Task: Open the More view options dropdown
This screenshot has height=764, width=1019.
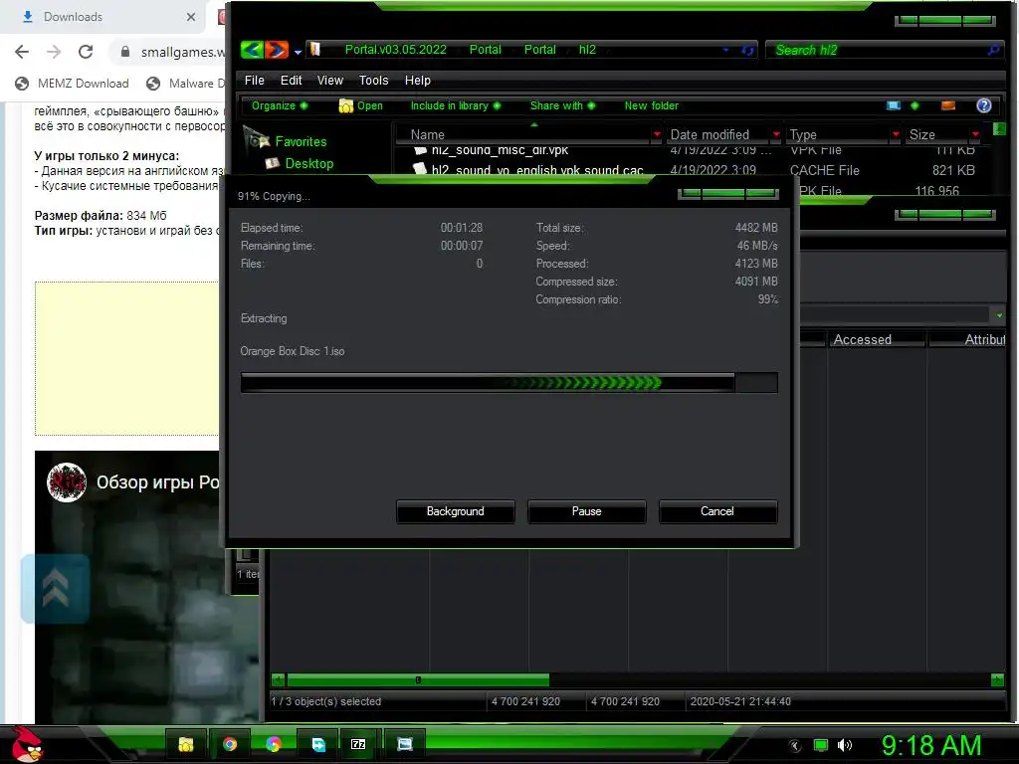Action: tap(915, 105)
